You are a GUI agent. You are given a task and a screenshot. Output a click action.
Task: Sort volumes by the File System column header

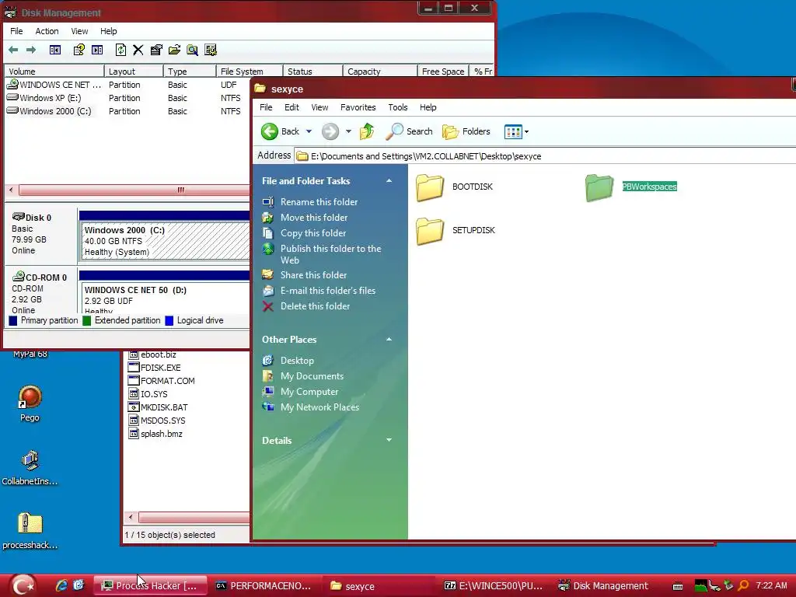coord(249,72)
